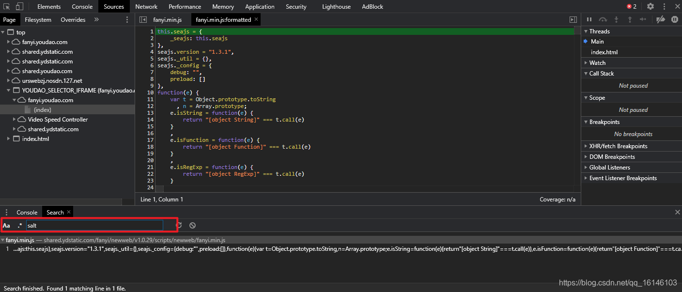Viewport: 682px width, 292px height.
Task: Open the Memory panel tab
Action: click(223, 6)
